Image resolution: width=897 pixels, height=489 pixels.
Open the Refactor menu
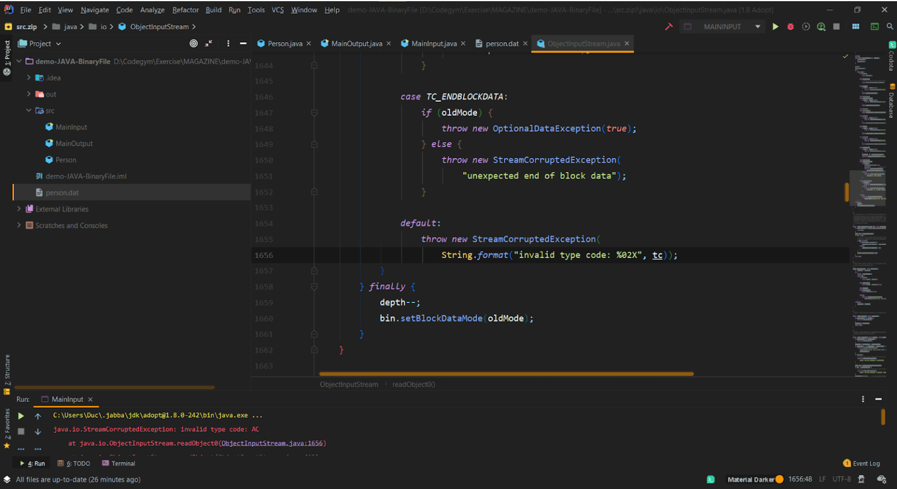185,10
